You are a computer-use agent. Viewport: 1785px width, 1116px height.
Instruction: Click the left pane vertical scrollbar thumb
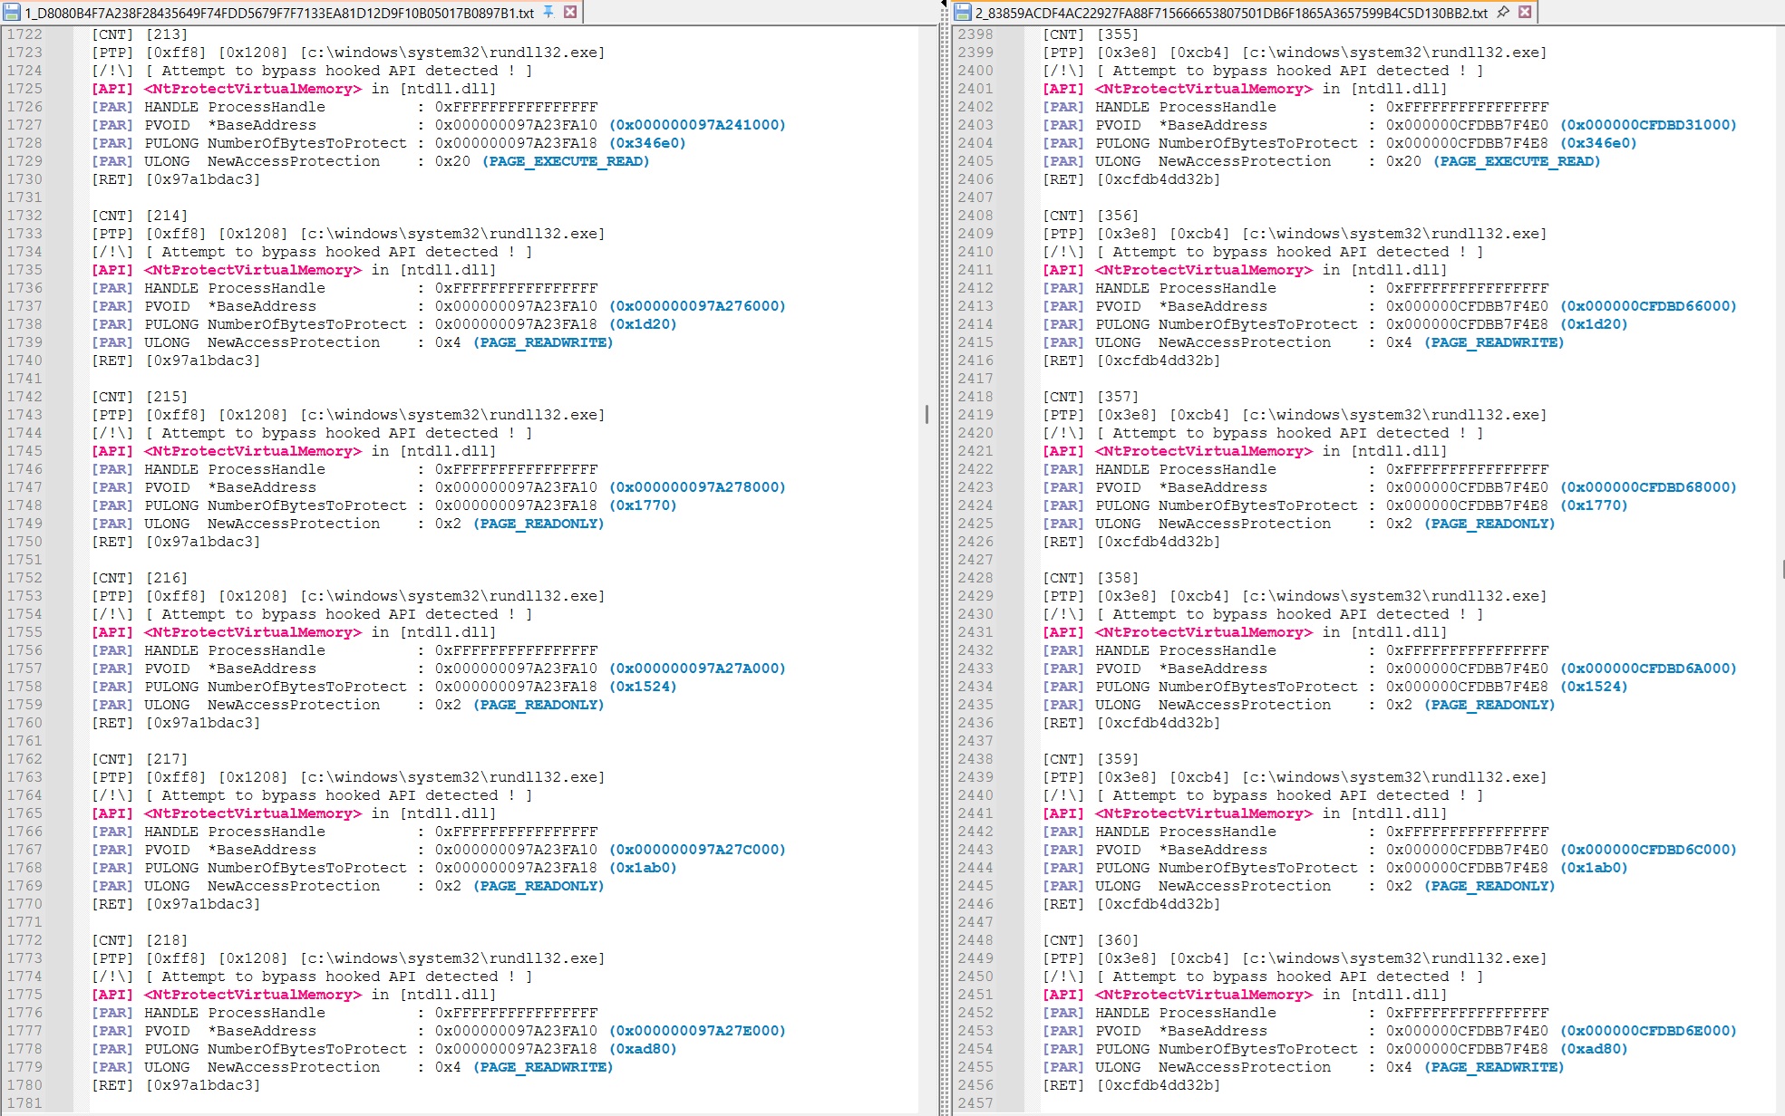point(926,414)
